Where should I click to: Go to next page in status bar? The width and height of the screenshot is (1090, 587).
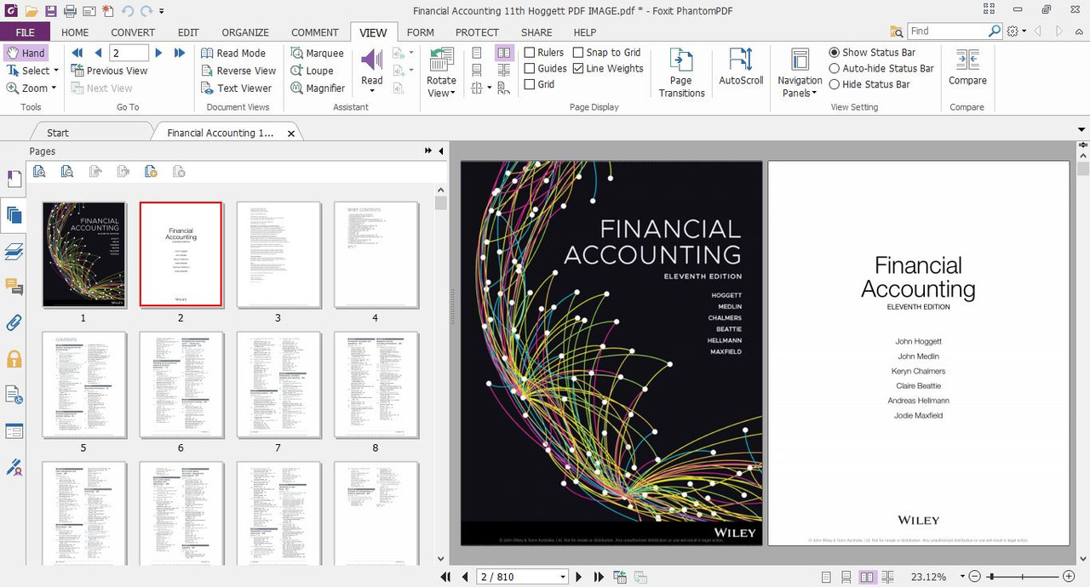tap(579, 577)
